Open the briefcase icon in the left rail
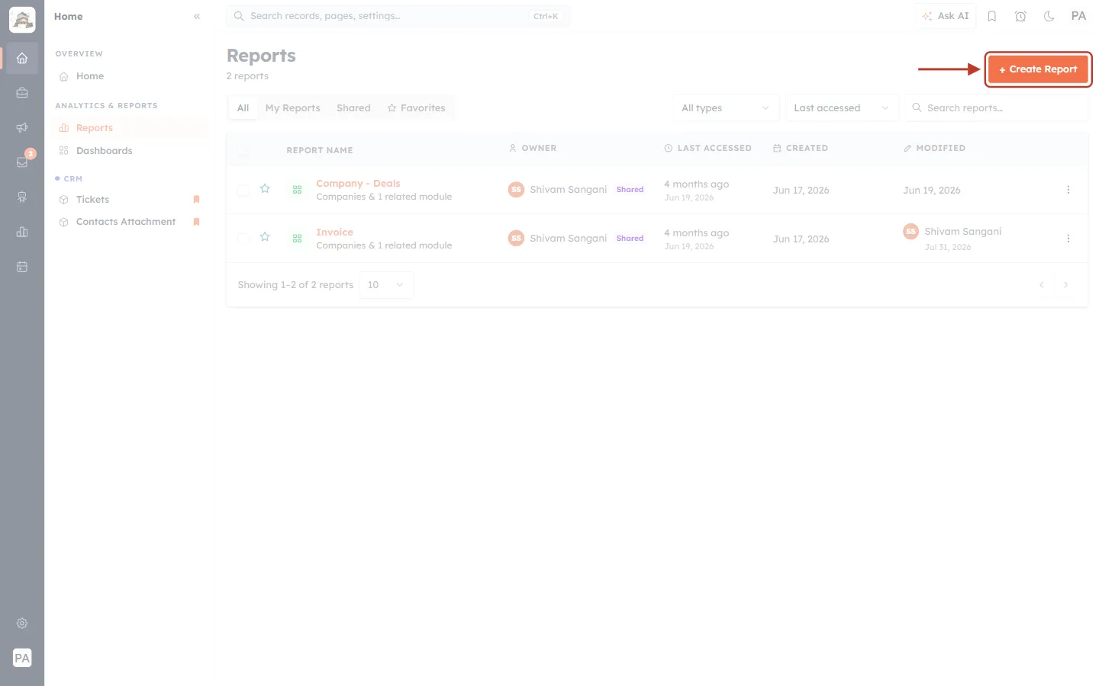1099x686 pixels. pyautogui.click(x=22, y=93)
